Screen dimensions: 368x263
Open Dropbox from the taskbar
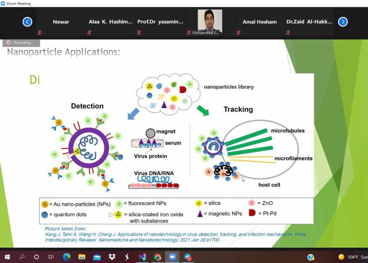coord(112,257)
